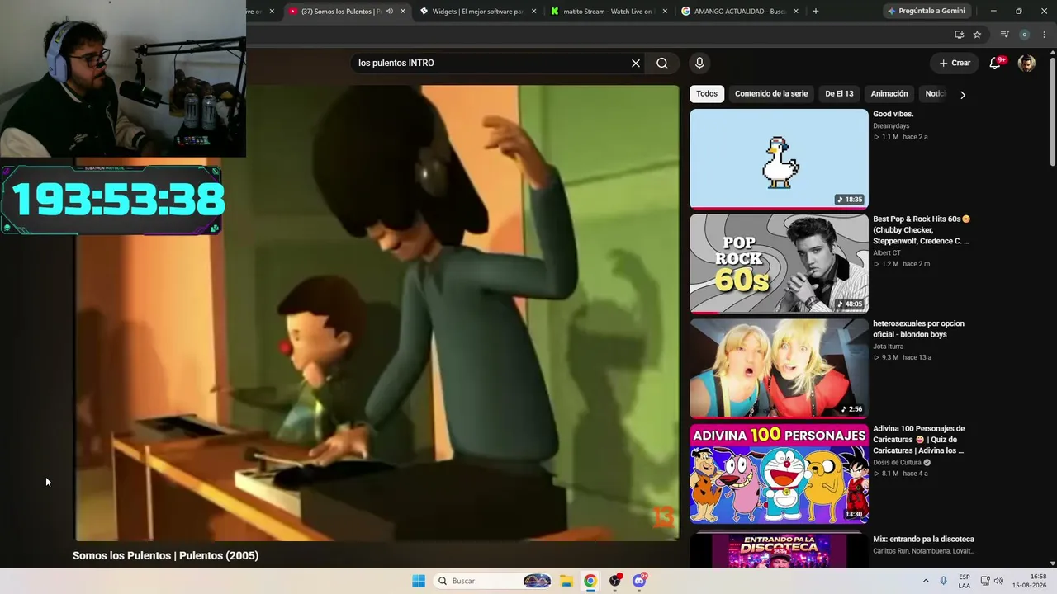Clear the YouTube search box text
Image resolution: width=1057 pixels, height=594 pixels.
tap(636, 63)
